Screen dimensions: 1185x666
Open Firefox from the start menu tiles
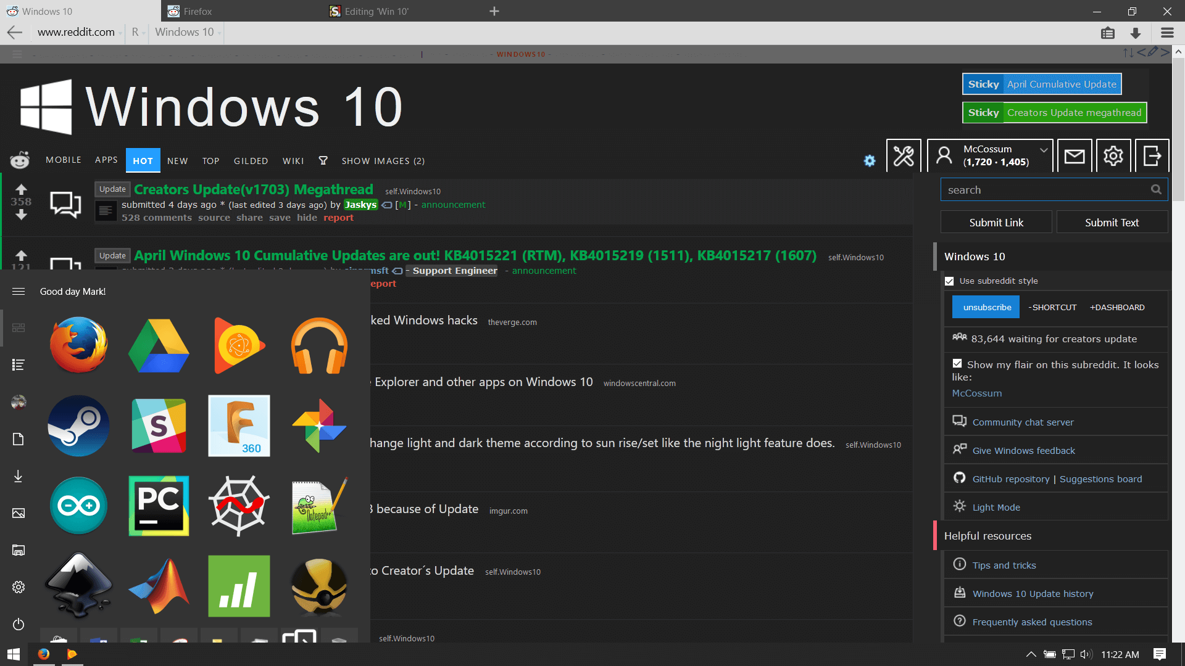(x=78, y=345)
